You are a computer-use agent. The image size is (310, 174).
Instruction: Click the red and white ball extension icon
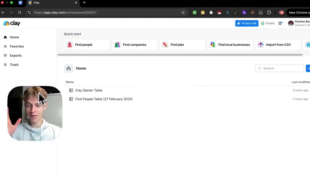[219, 12]
